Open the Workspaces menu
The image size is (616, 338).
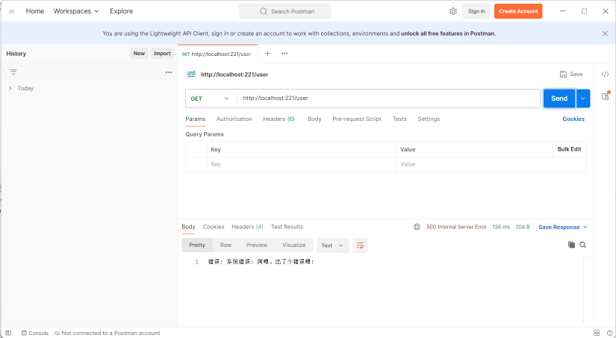click(76, 11)
